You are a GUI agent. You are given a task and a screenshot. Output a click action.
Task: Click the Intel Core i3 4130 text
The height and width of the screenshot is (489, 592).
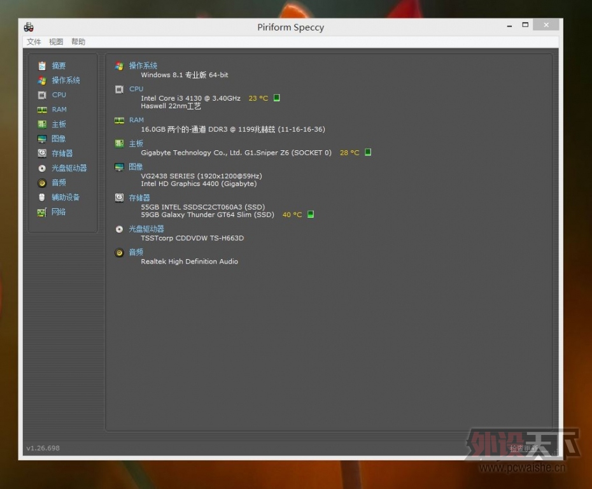point(191,98)
